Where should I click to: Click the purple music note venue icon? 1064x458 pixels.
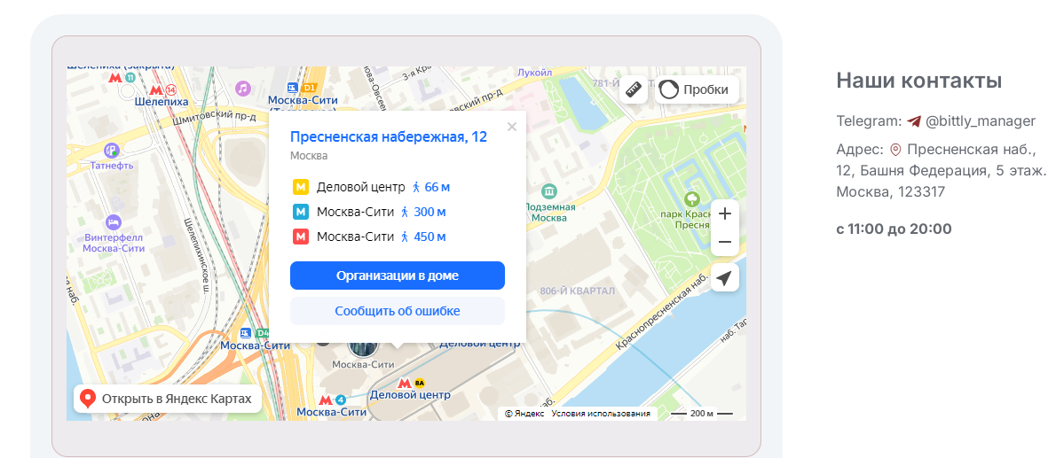[243, 88]
